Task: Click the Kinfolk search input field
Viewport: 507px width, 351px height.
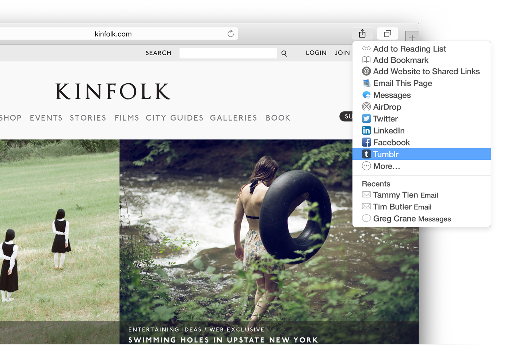Action: point(228,53)
